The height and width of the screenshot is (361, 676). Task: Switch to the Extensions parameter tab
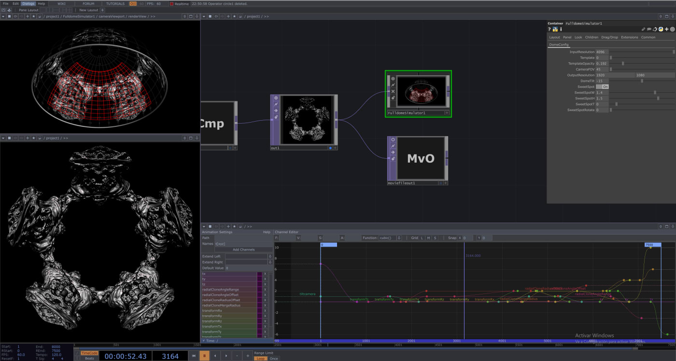[x=630, y=37]
